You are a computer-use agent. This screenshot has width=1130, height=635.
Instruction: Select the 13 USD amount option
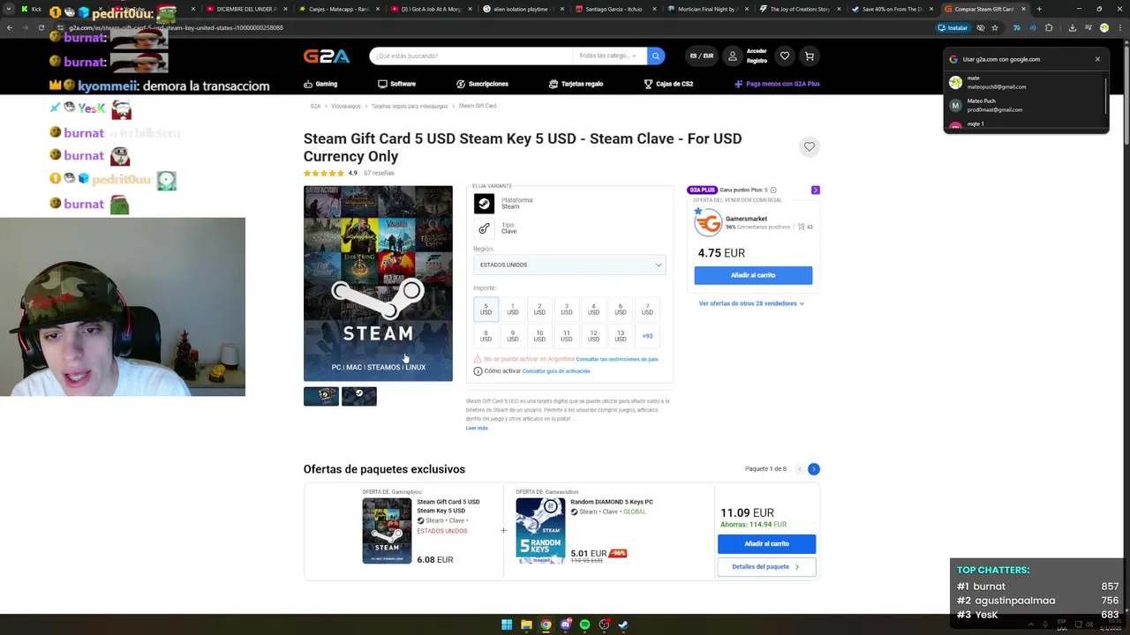pos(621,336)
